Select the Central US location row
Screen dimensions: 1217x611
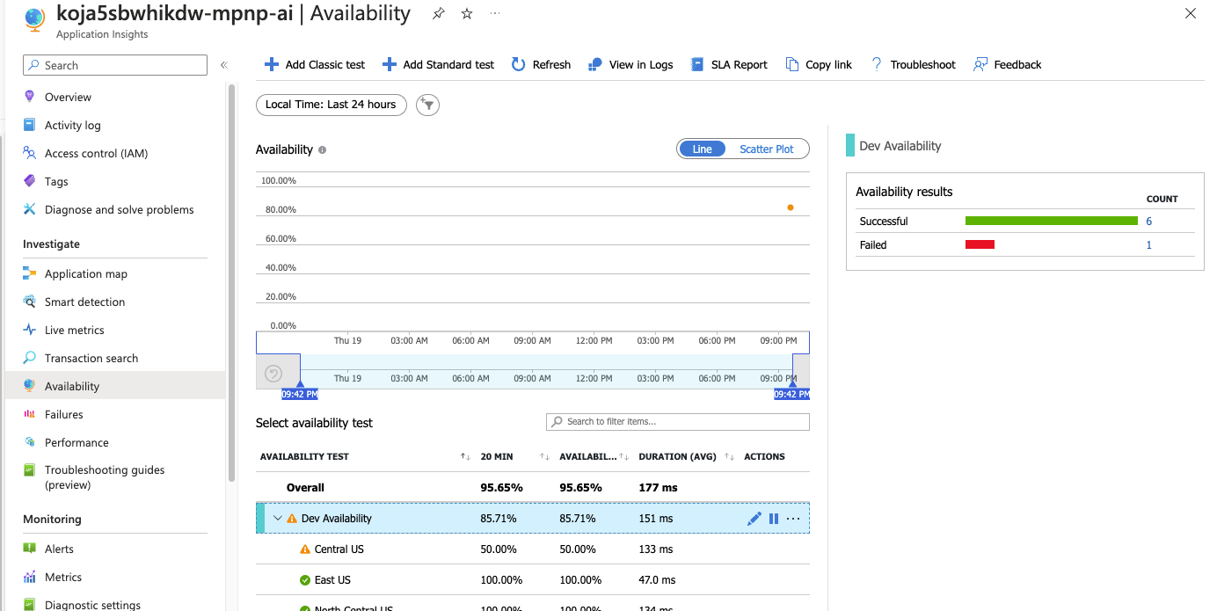[533, 549]
